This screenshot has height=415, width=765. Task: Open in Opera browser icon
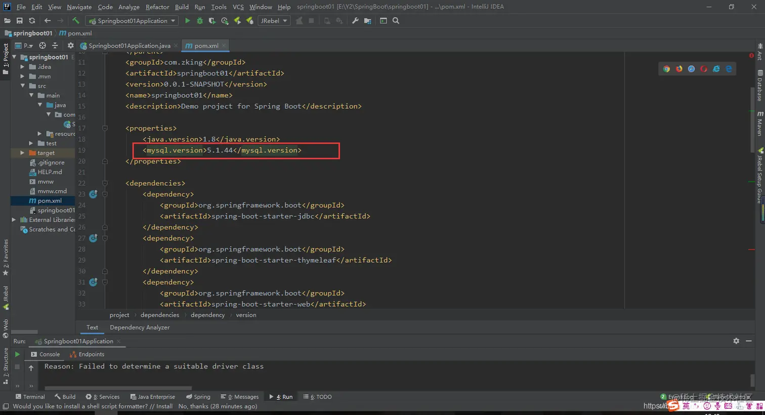(704, 69)
